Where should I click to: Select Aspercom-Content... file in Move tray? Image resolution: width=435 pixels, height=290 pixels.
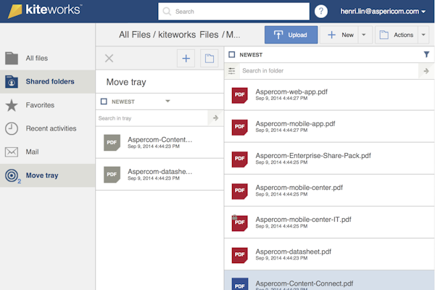pos(159,143)
